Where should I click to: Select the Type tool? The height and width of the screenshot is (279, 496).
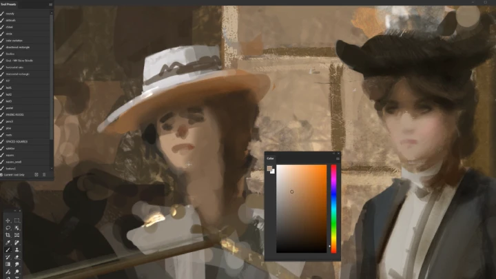click(17, 278)
